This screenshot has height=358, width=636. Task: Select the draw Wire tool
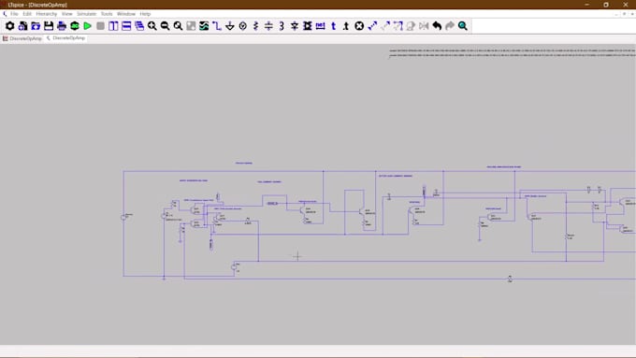(217, 26)
